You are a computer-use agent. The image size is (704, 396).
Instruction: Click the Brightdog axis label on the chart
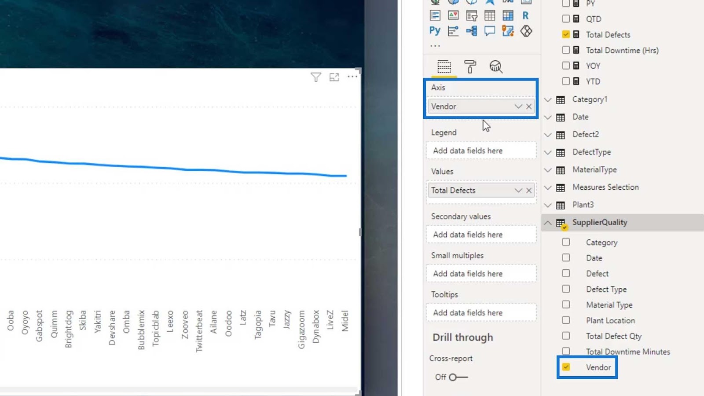coord(68,329)
